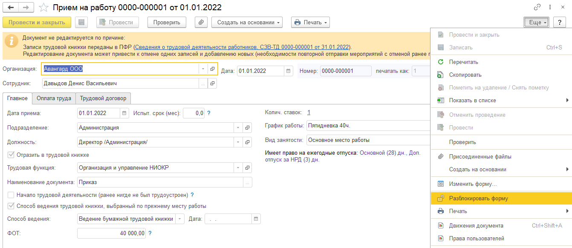Viewport: 572px width, 248px height.
Task: Click the back navigation arrow
Action: click(x=11, y=8)
